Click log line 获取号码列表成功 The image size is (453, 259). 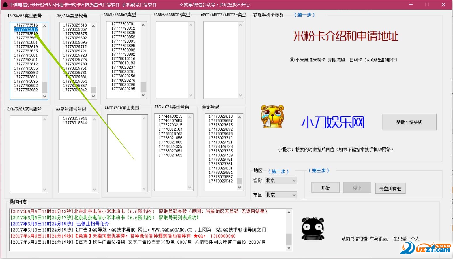[105, 218]
